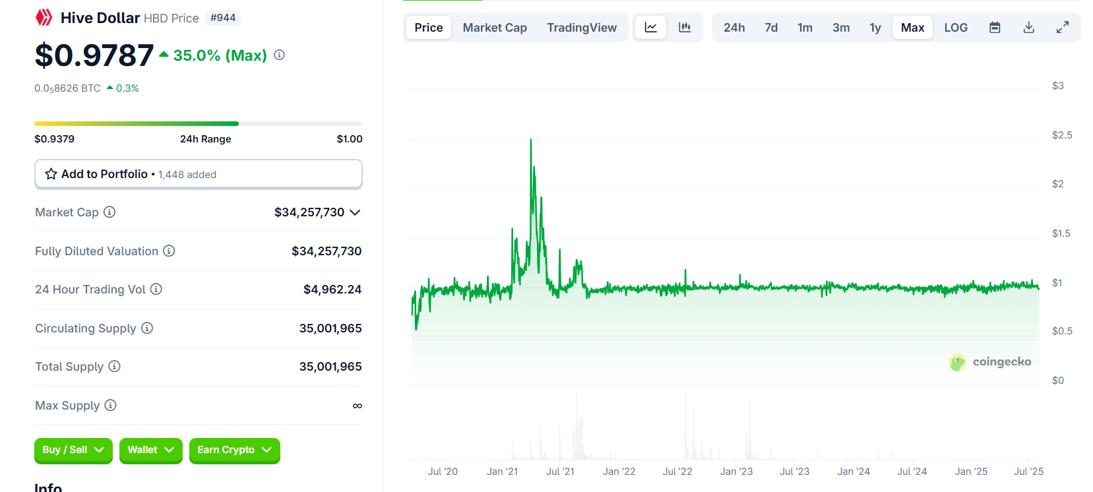Click the $2.5 y-axis label
1093x492 pixels.
1062,135
